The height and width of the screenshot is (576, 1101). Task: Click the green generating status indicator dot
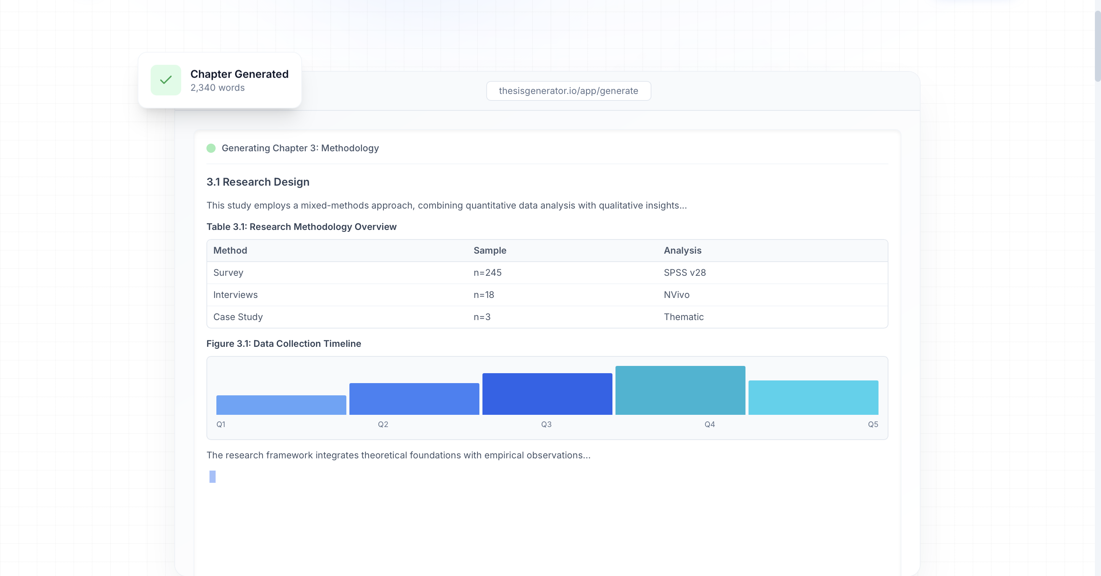211,148
